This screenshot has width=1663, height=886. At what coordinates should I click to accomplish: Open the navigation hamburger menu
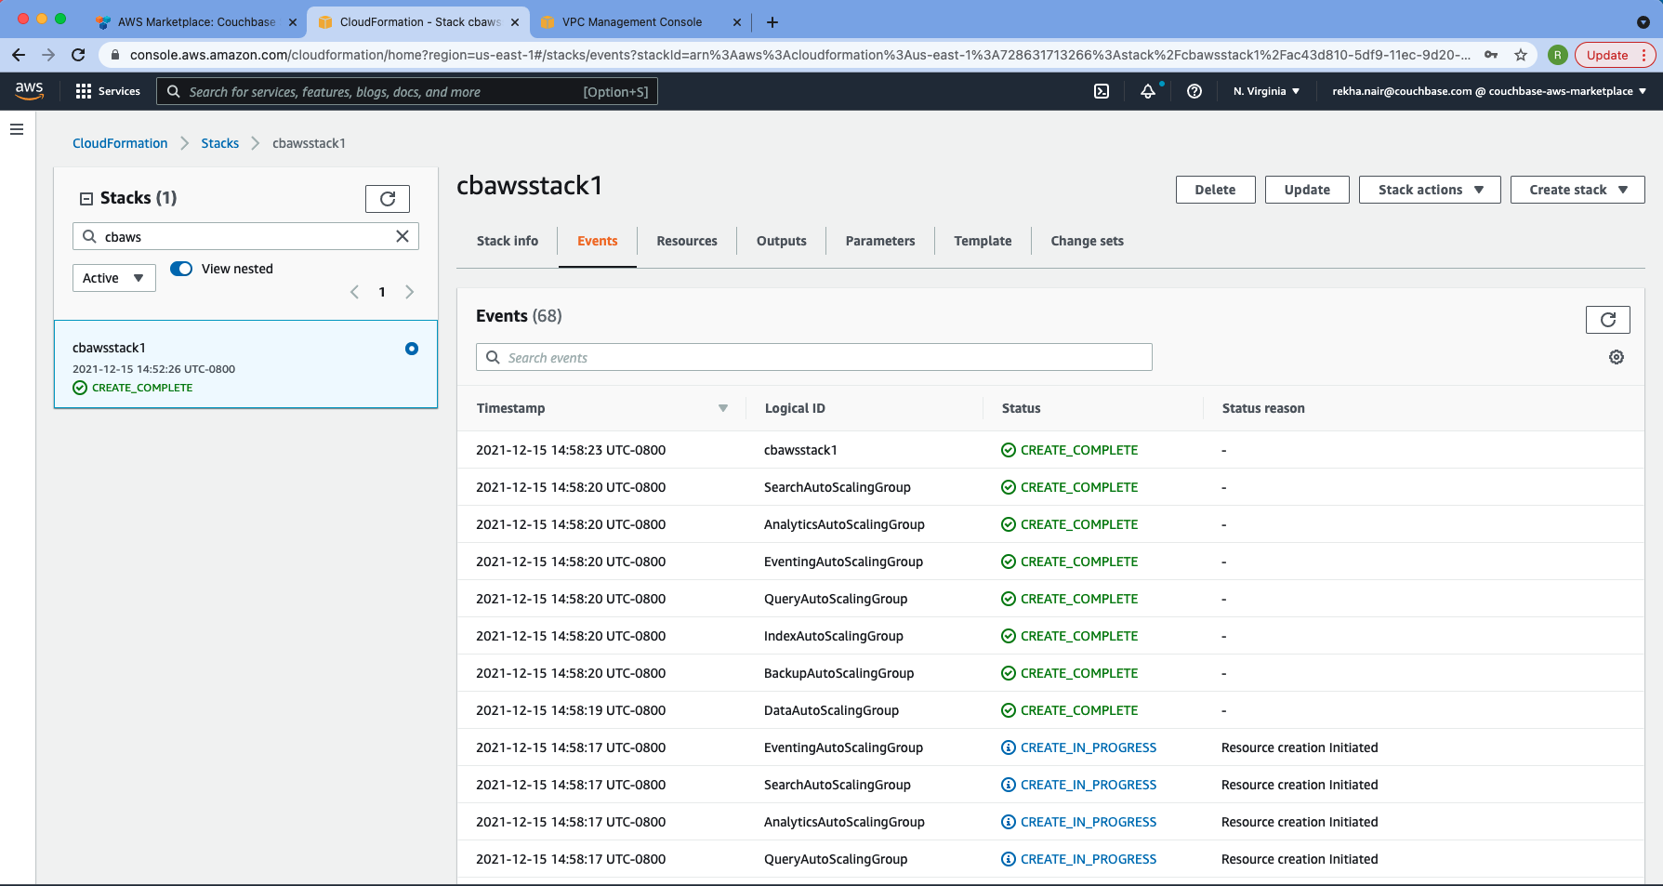pos(16,128)
